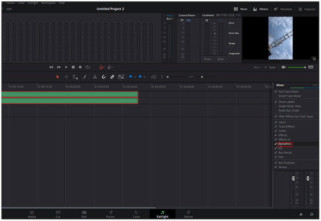Viewport: 321px width, 221px height.
Task: Uncheck the Bus Sends option
Action: coord(285,153)
